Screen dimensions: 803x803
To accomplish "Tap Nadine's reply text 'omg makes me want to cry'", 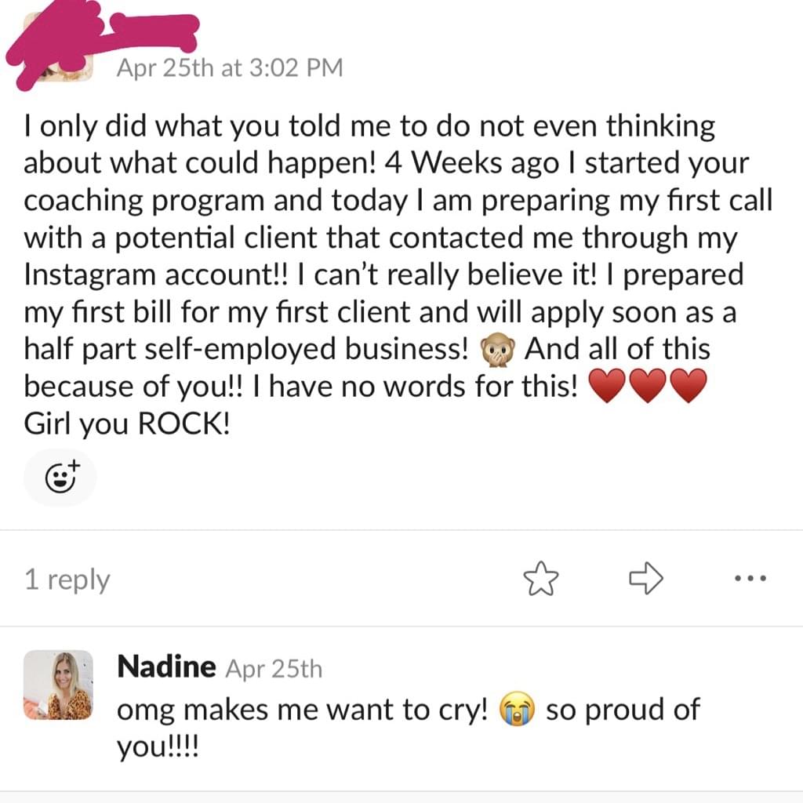I will 302,710.
